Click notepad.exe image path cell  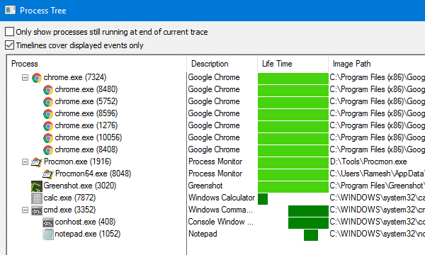(377, 234)
